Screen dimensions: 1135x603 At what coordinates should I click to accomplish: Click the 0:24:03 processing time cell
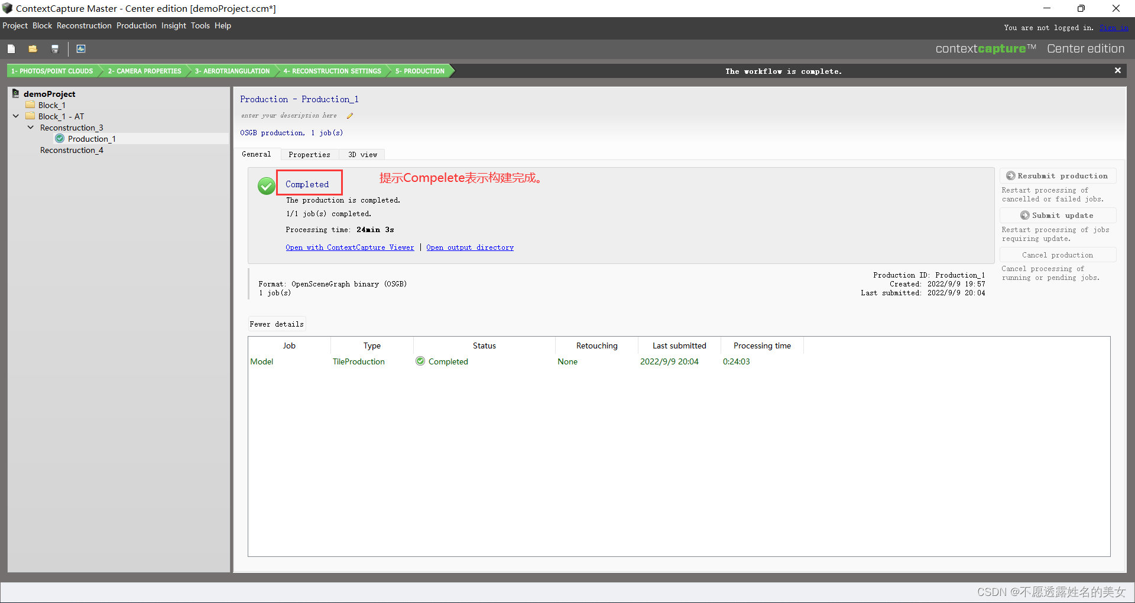737,361
